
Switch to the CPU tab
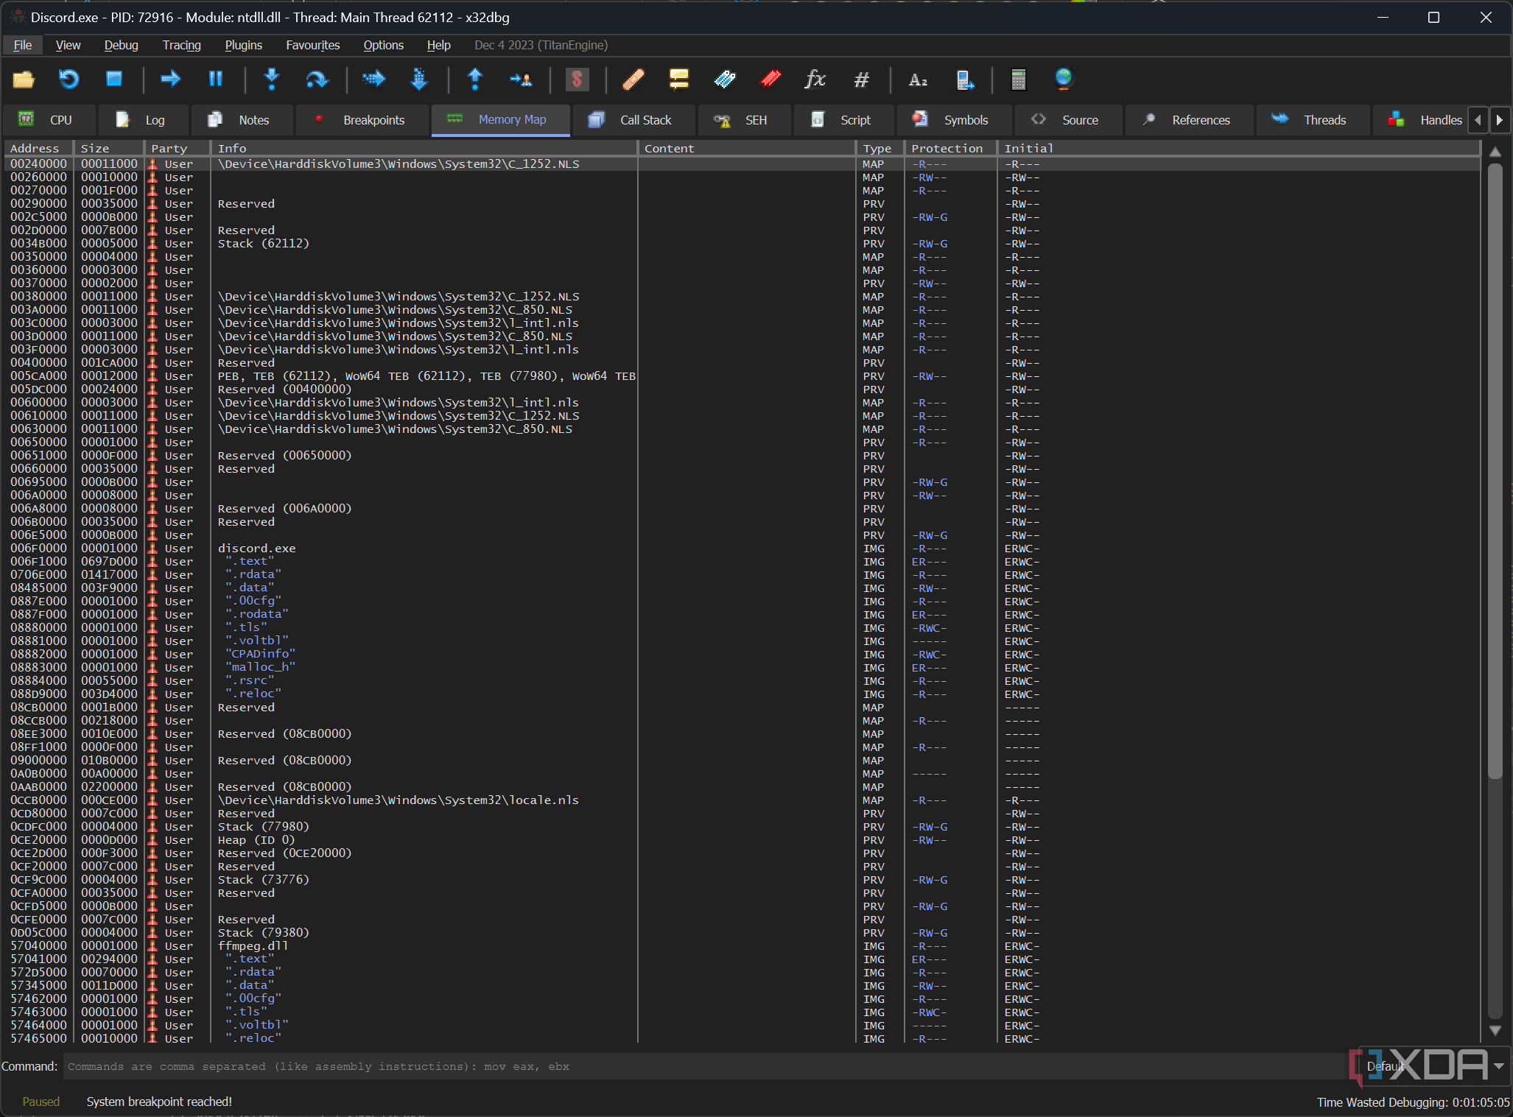(49, 120)
